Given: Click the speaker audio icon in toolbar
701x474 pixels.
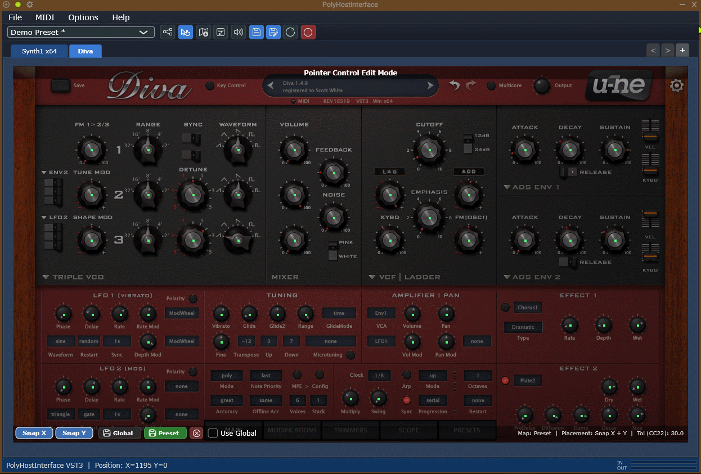Looking at the screenshot, I should click(238, 32).
